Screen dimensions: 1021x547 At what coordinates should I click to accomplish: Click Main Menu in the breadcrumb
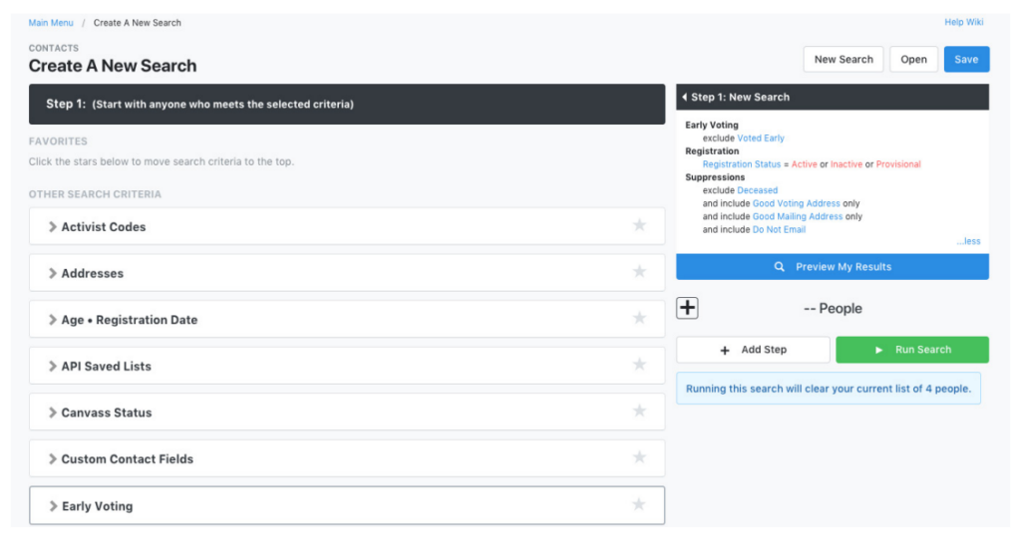point(52,23)
